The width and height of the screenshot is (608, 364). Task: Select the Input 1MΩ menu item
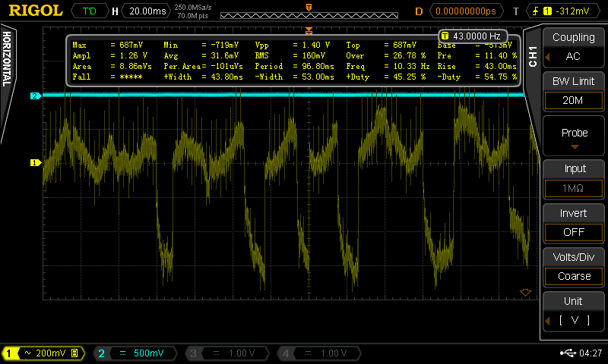(574, 179)
